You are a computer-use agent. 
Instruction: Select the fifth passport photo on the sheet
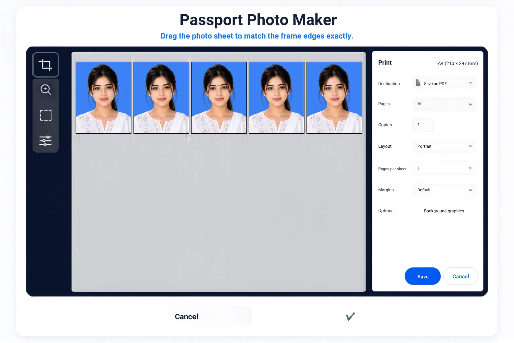click(x=334, y=97)
